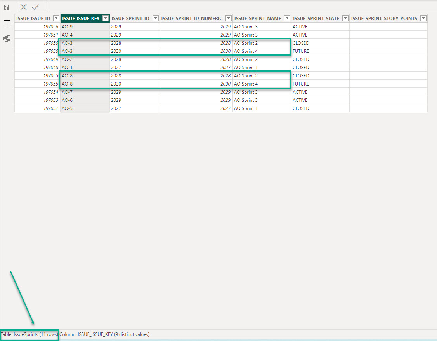Open ISSUE_SPRINT_STATE filter dropdown
The height and width of the screenshot is (341, 437).
point(345,18)
